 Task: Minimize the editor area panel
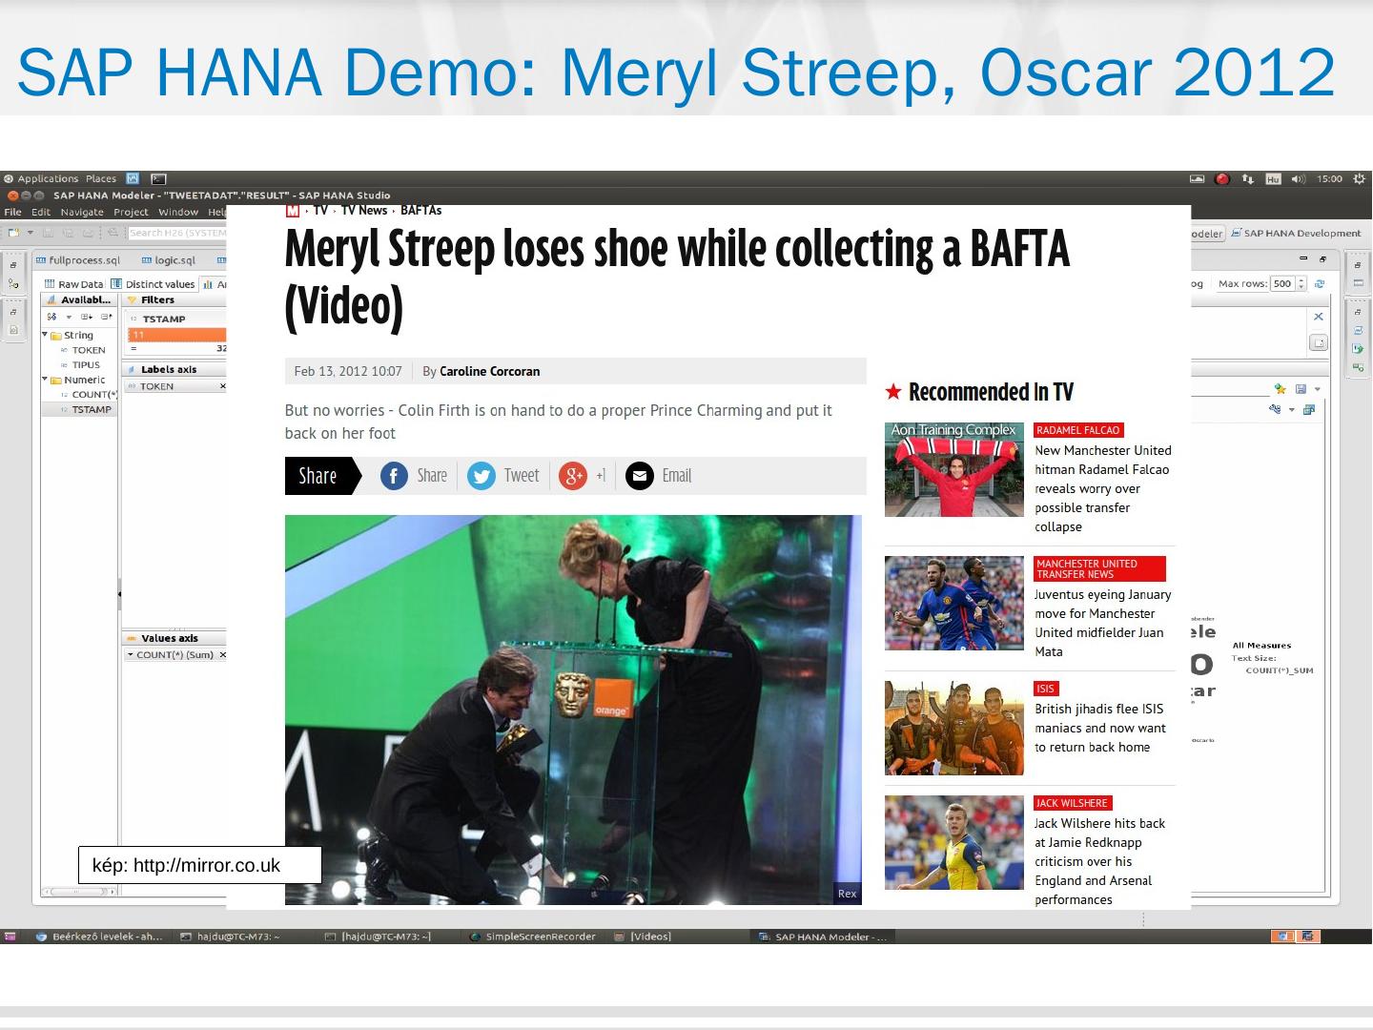click(1304, 259)
